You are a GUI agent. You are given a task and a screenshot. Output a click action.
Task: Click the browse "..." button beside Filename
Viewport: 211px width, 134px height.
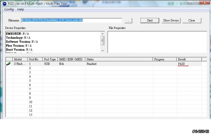click(128, 21)
